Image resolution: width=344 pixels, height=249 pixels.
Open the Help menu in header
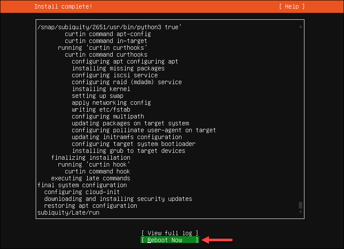click(x=292, y=6)
